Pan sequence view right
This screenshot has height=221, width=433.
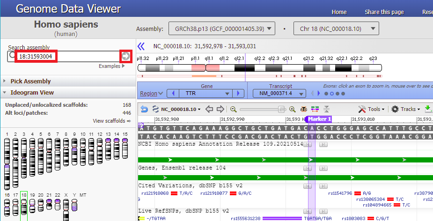(220, 109)
